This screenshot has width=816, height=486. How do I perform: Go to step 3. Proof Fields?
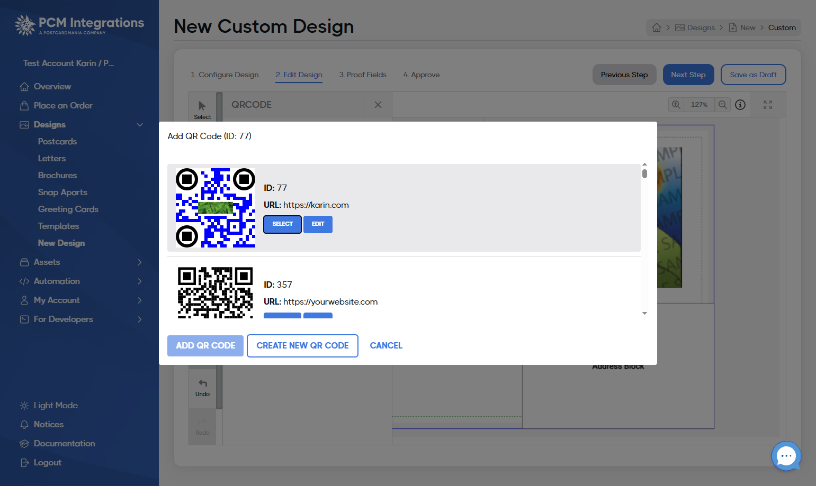point(363,75)
